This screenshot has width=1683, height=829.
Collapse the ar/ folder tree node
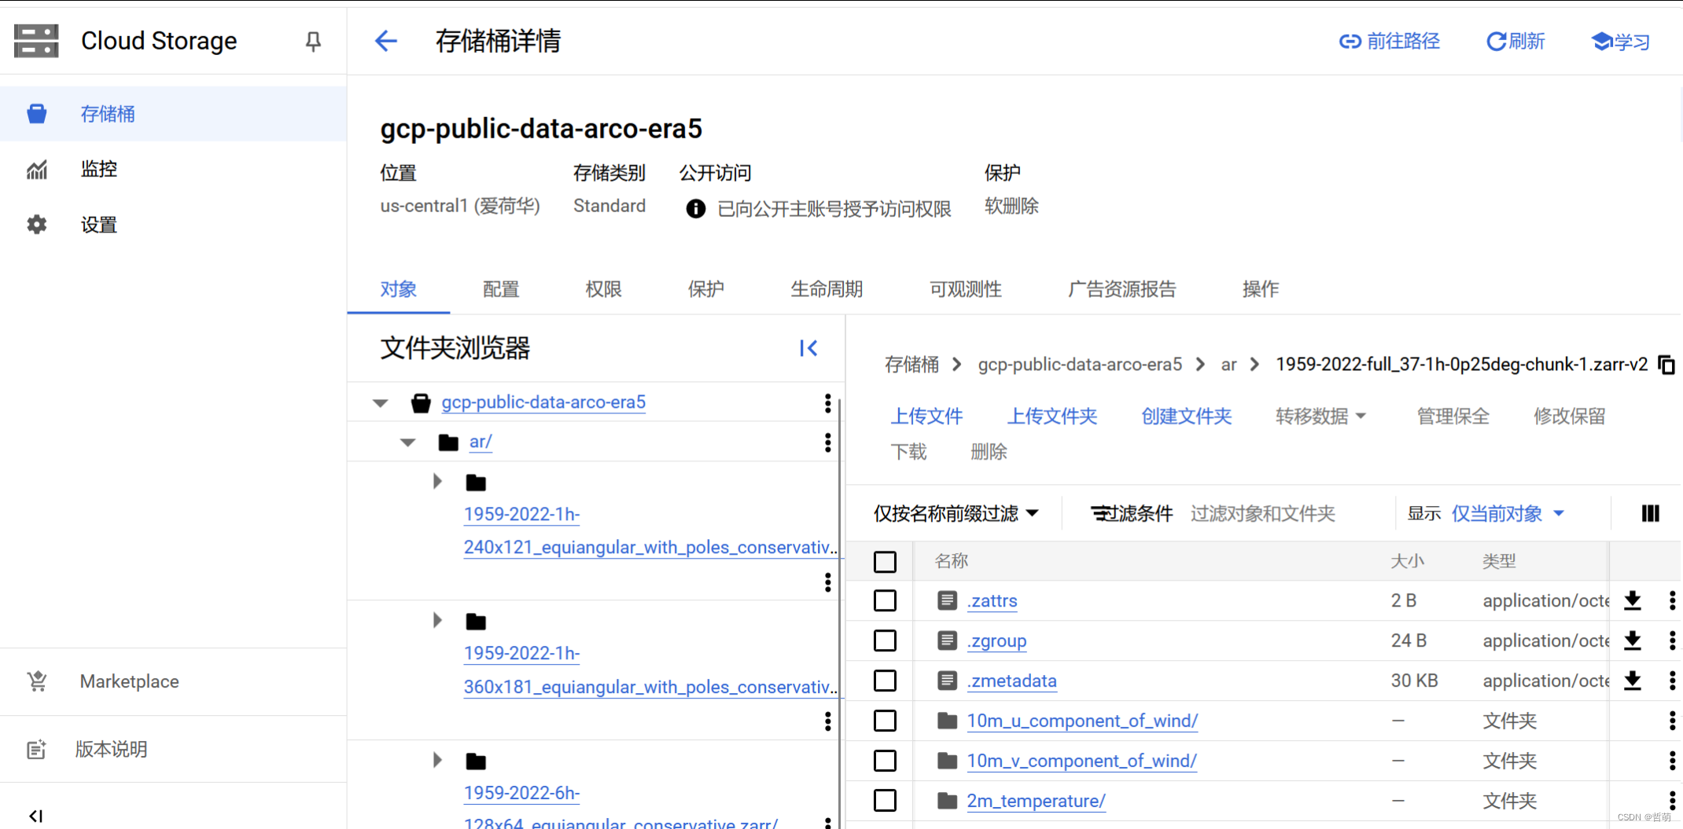[x=407, y=442]
